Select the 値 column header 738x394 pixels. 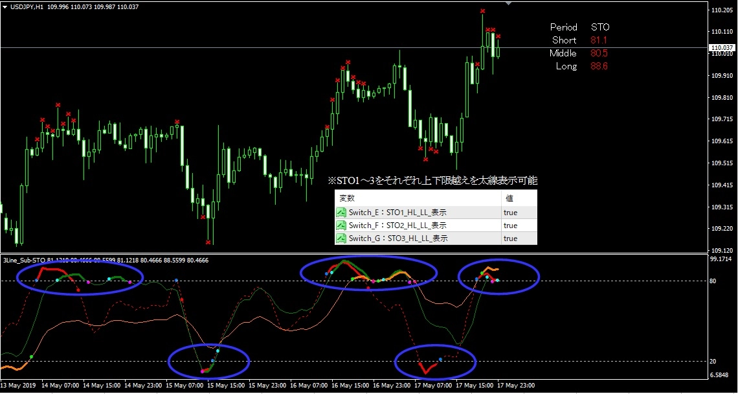click(509, 199)
